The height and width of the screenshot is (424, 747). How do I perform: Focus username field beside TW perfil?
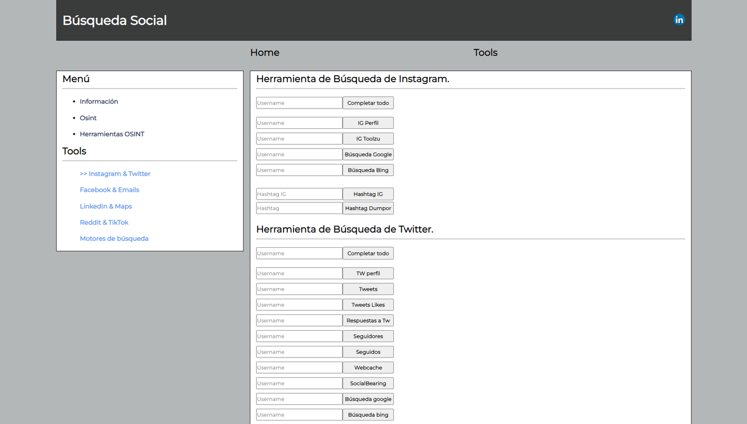[299, 274]
